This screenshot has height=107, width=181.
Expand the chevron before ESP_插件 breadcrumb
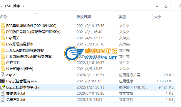[x=1, y=6]
